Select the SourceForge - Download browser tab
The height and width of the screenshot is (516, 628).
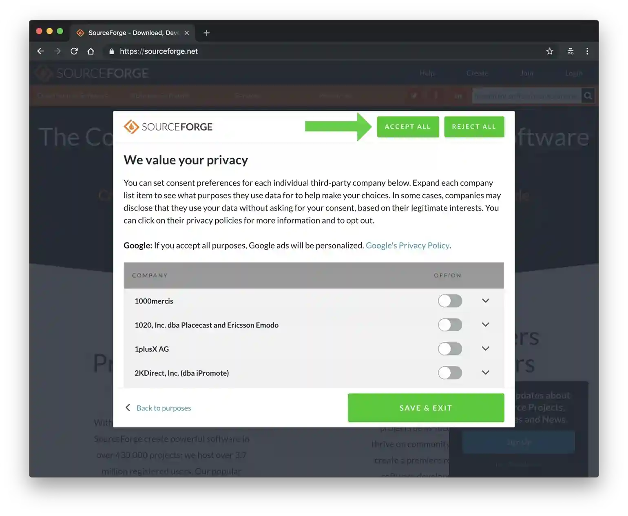[133, 33]
